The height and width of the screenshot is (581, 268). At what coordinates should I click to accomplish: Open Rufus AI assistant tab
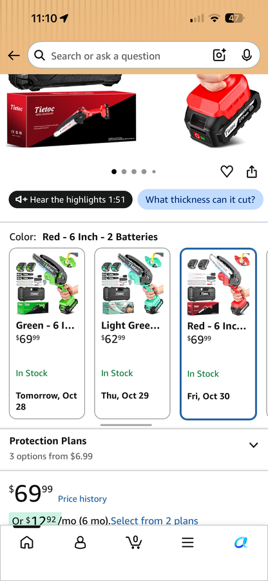[242, 543]
